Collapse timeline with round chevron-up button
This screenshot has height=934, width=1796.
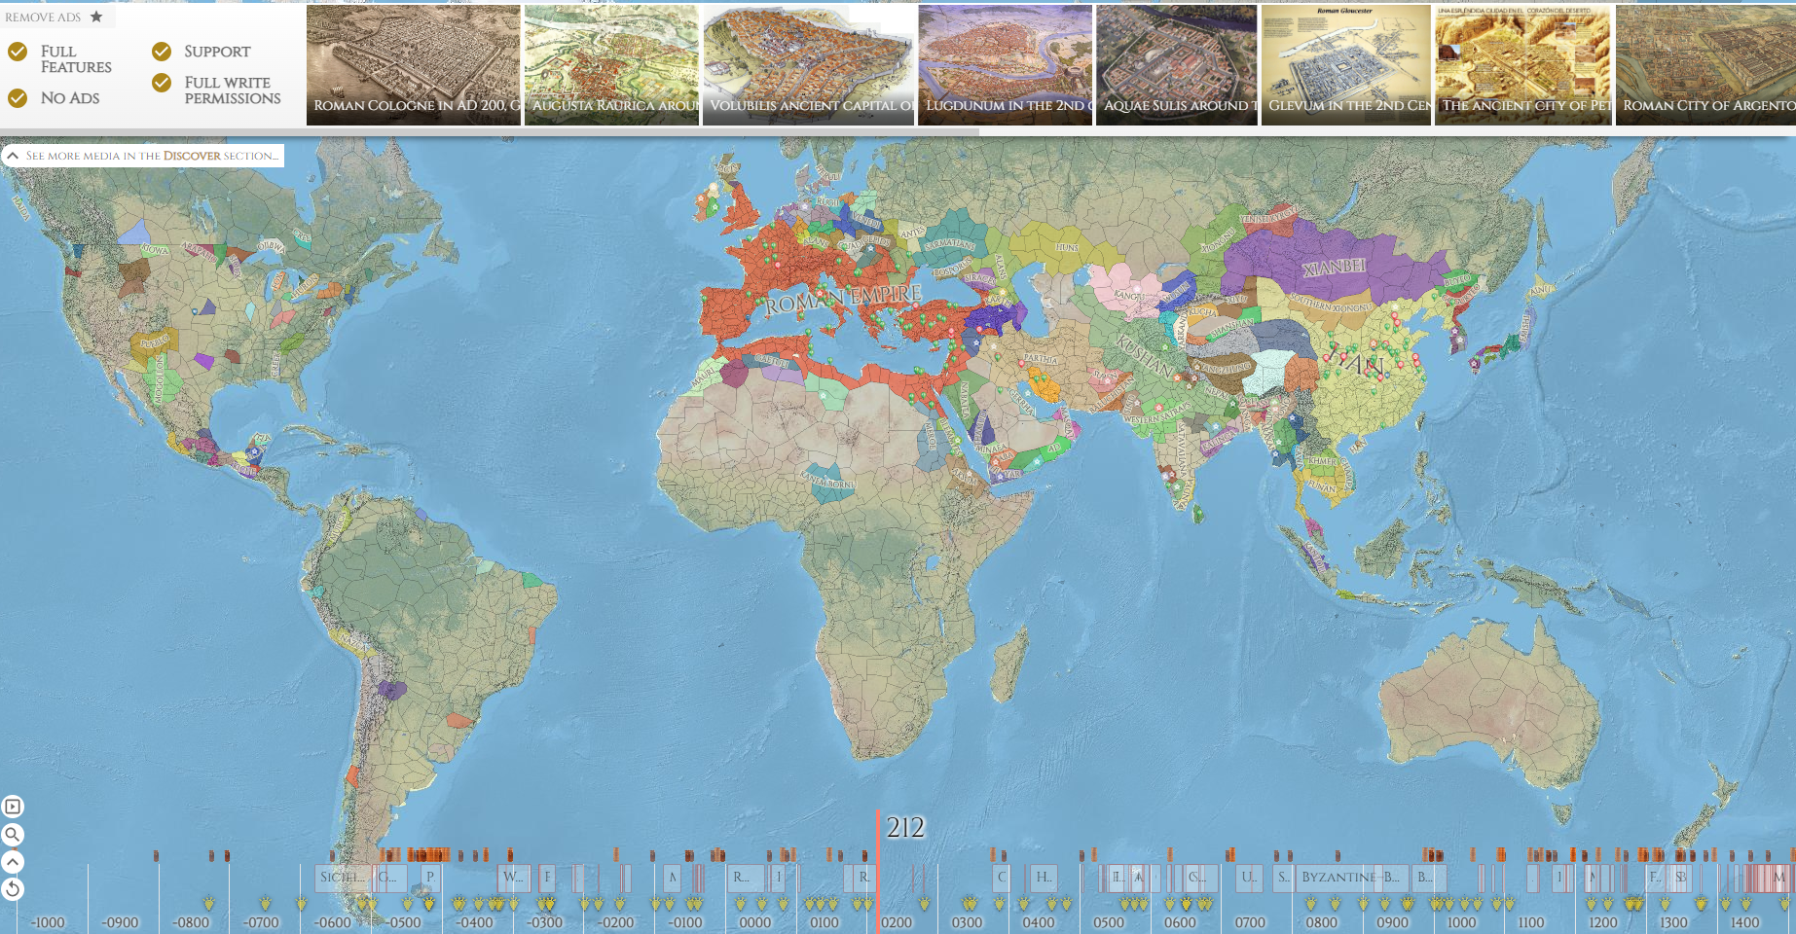coord(13,862)
